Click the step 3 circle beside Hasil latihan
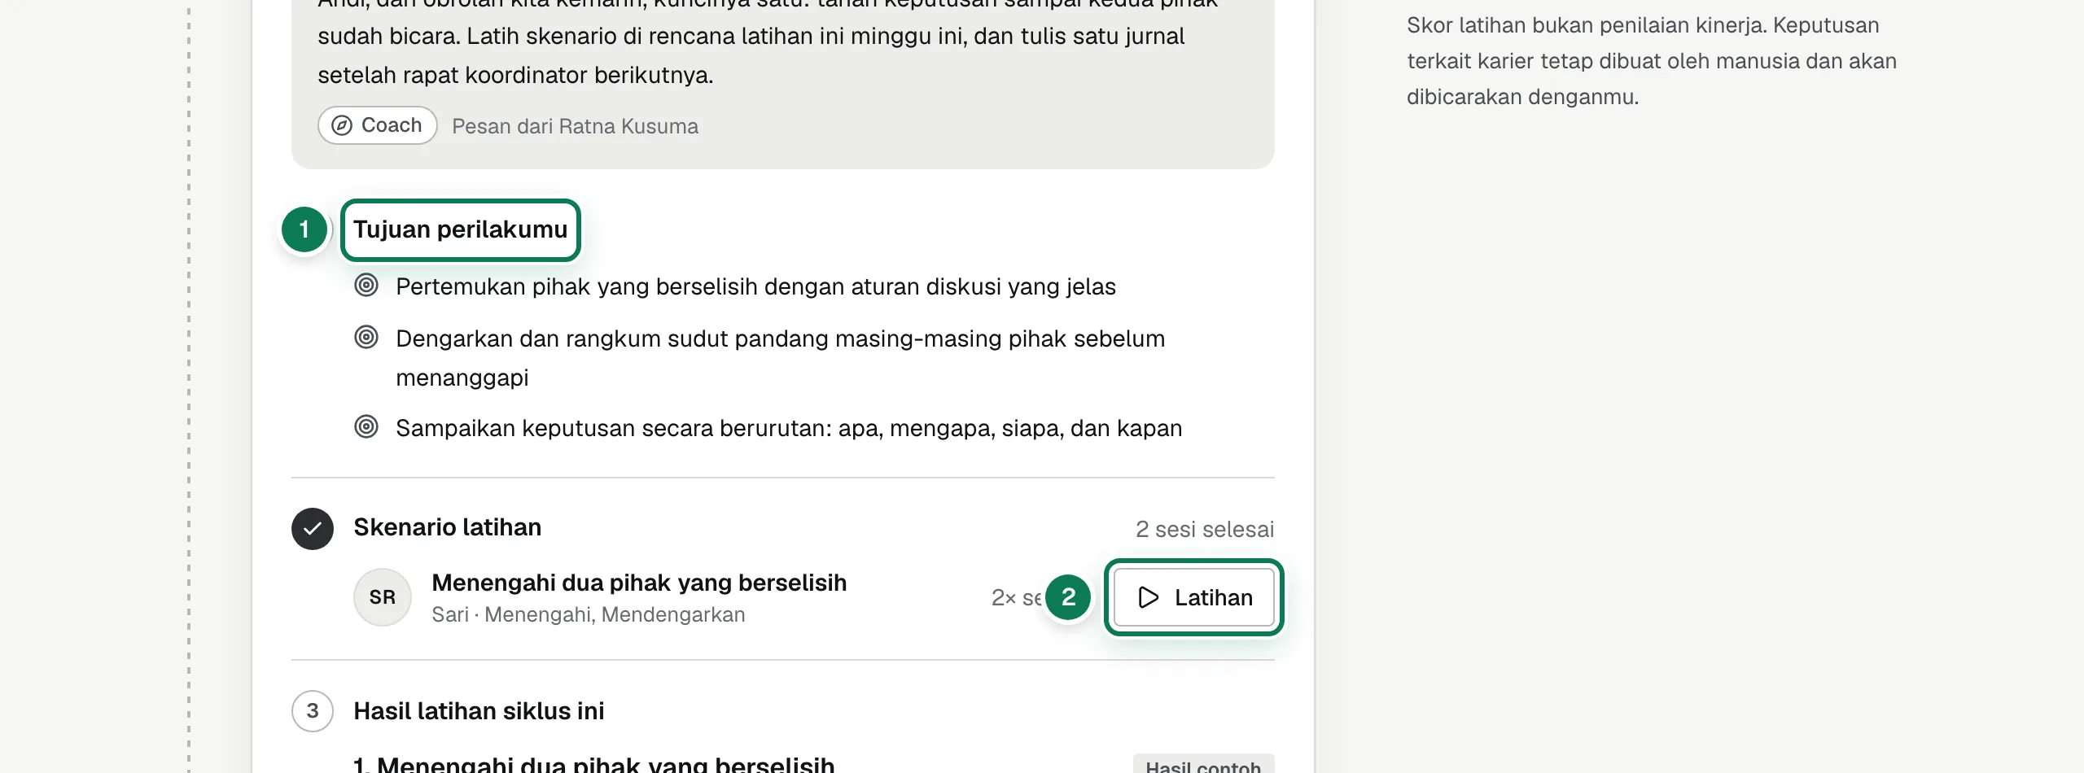Screen dimensions: 2084x773 313,711
